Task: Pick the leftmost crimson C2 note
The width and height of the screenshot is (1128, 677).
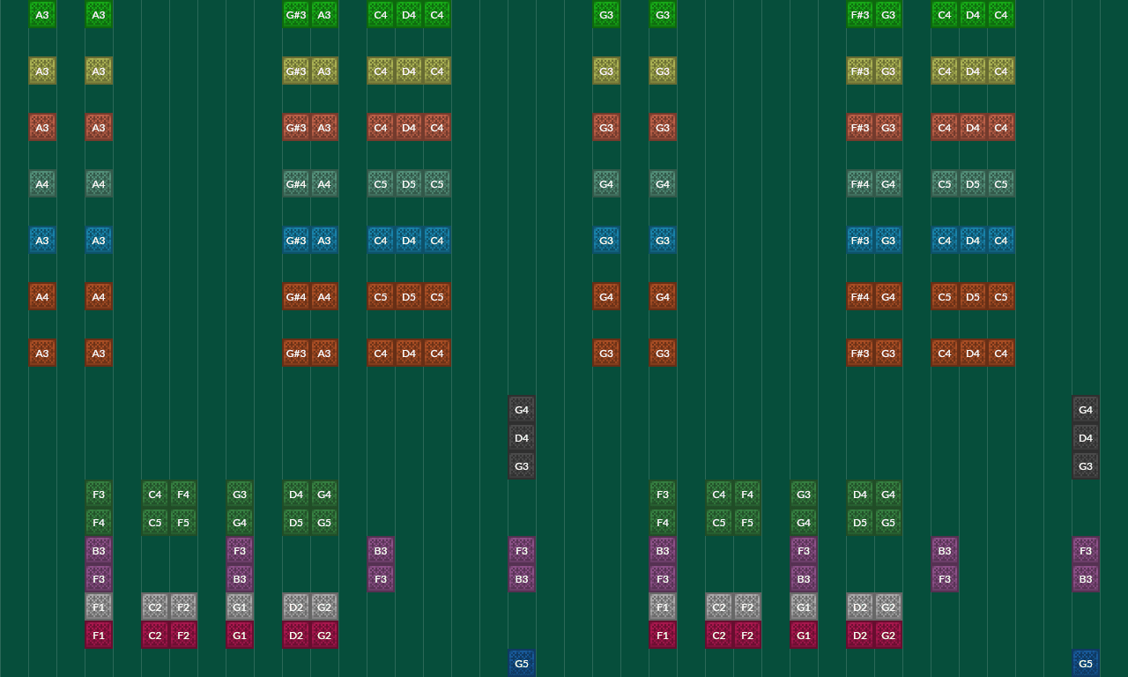Action: point(155,635)
